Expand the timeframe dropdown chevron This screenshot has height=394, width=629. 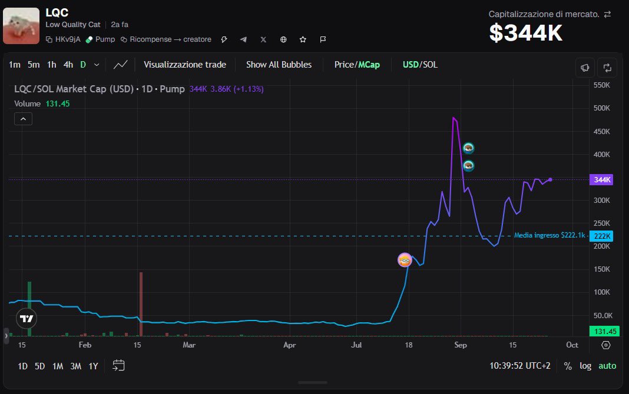click(96, 65)
